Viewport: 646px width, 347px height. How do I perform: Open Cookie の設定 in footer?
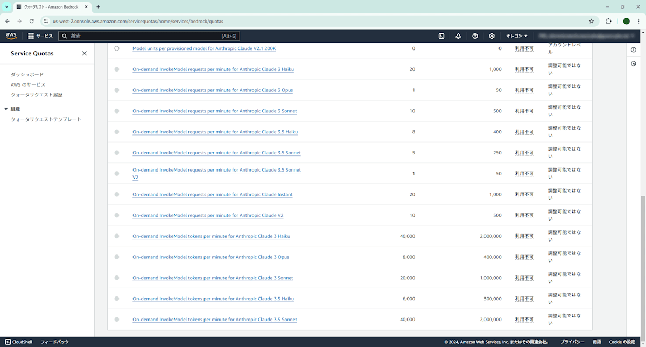coord(622,342)
